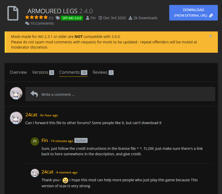Click the download icon beside 2k Downloads
This screenshot has width=222, height=194.
(130, 18)
